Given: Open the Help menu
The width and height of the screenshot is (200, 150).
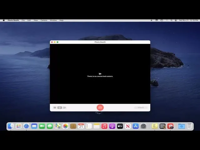Looking at the screenshot, I should [62, 20].
